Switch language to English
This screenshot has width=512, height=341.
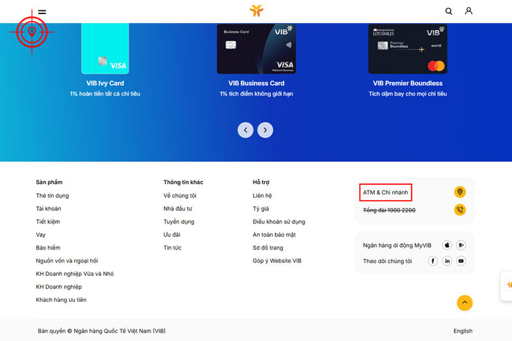tap(463, 331)
